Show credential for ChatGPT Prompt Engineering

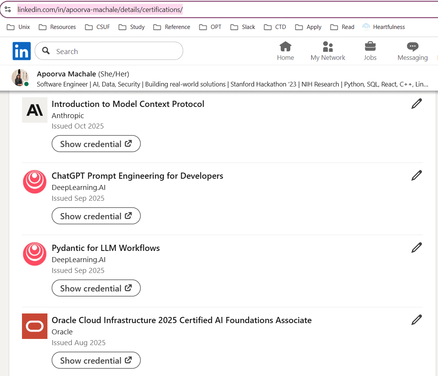coord(96,216)
